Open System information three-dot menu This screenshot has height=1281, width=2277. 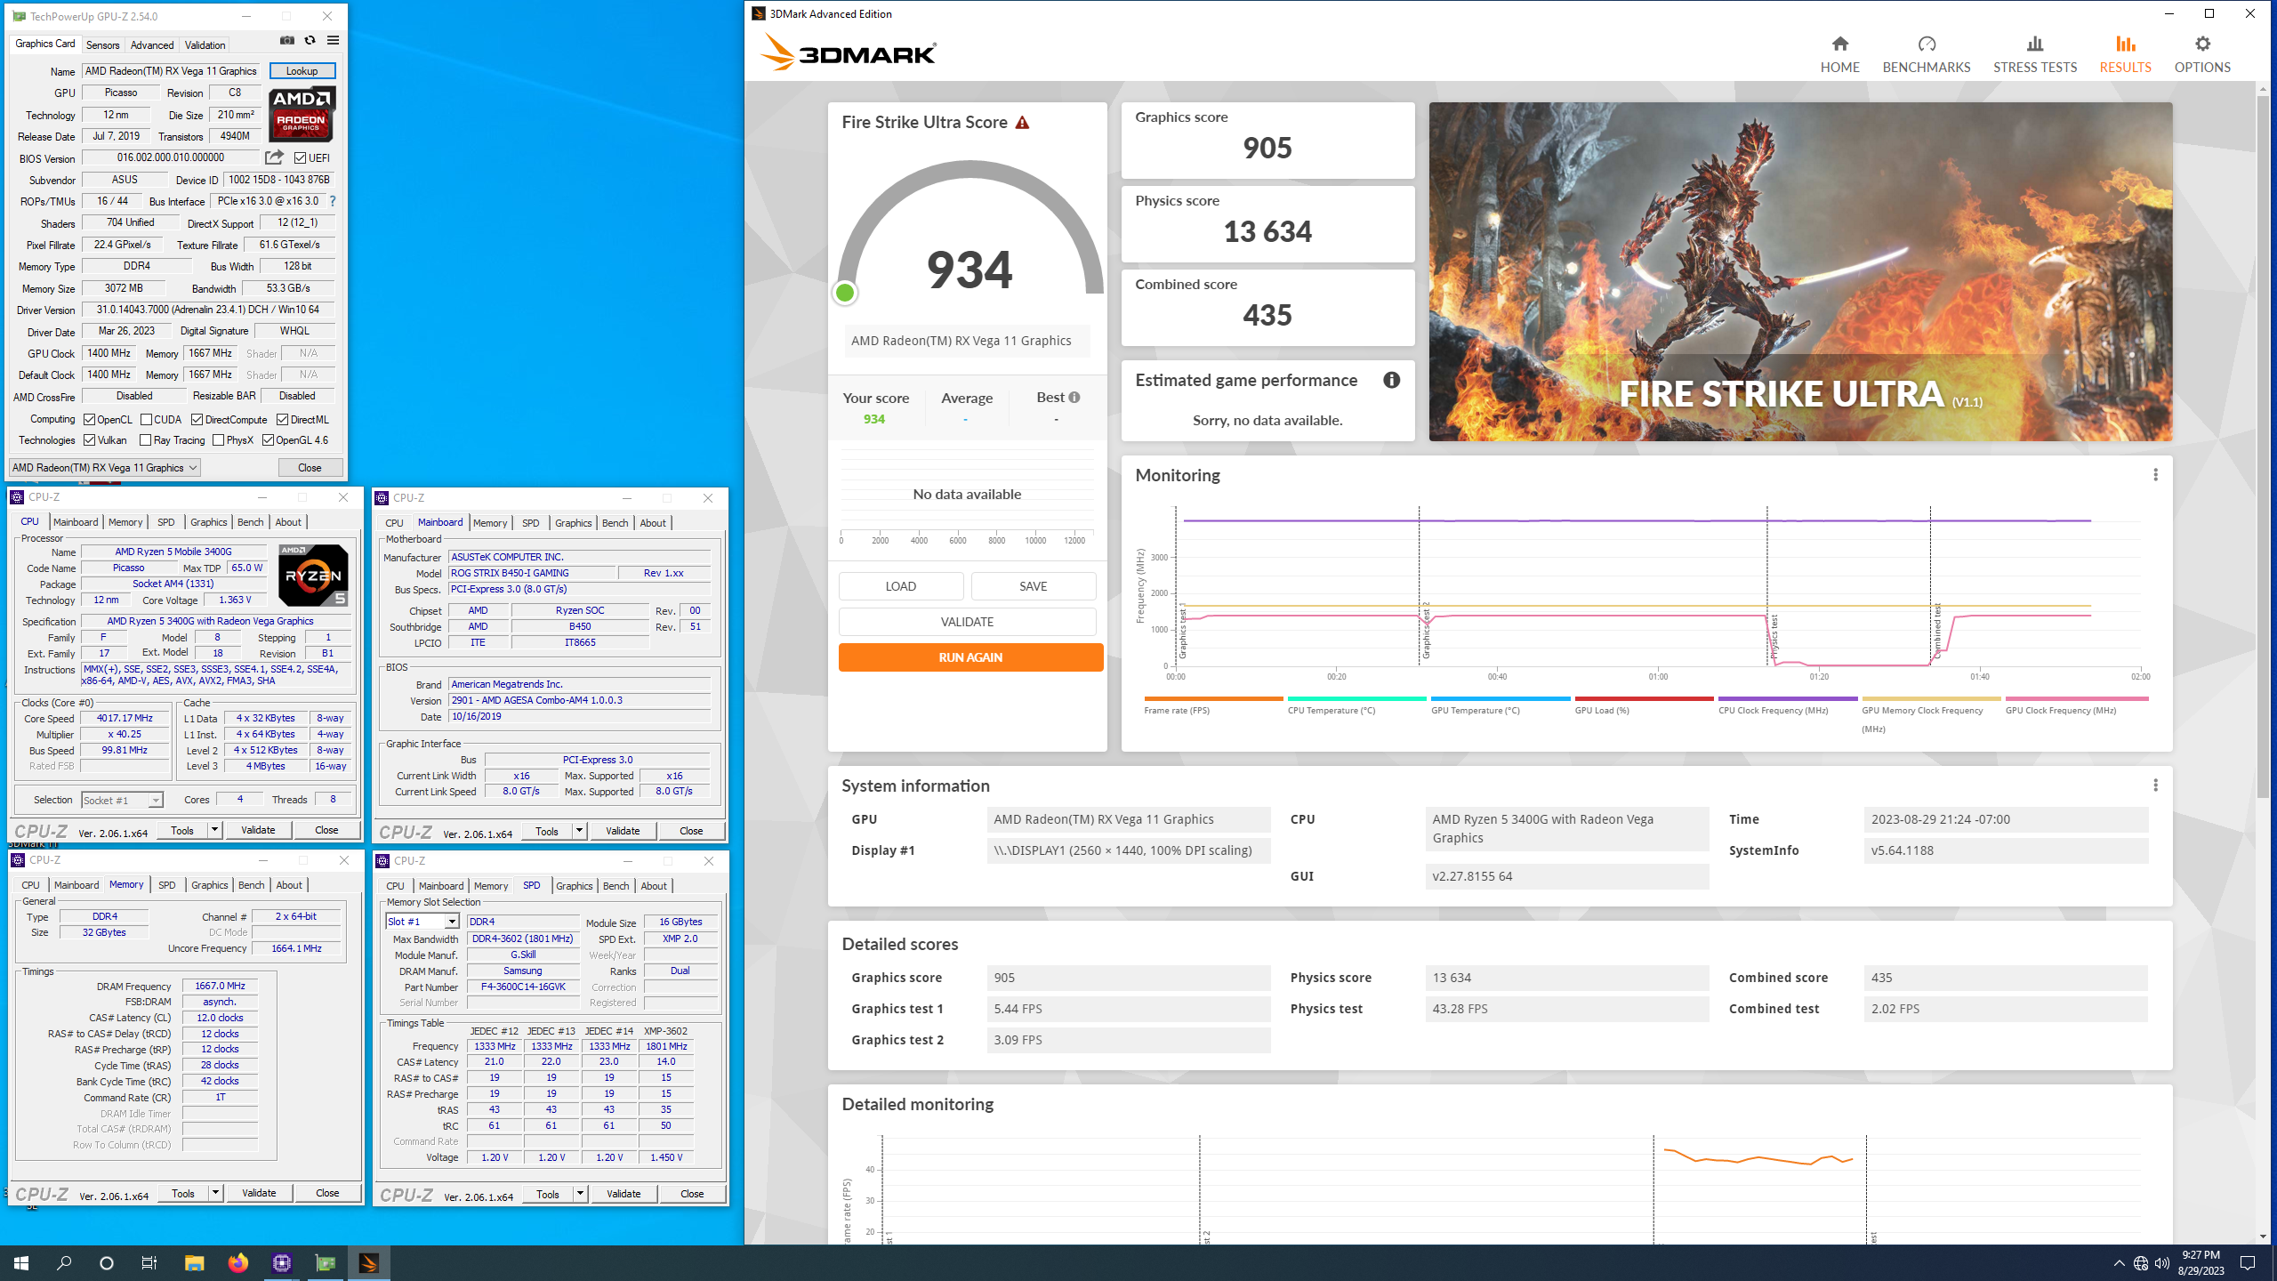pyautogui.click(x=2155, y=786)
